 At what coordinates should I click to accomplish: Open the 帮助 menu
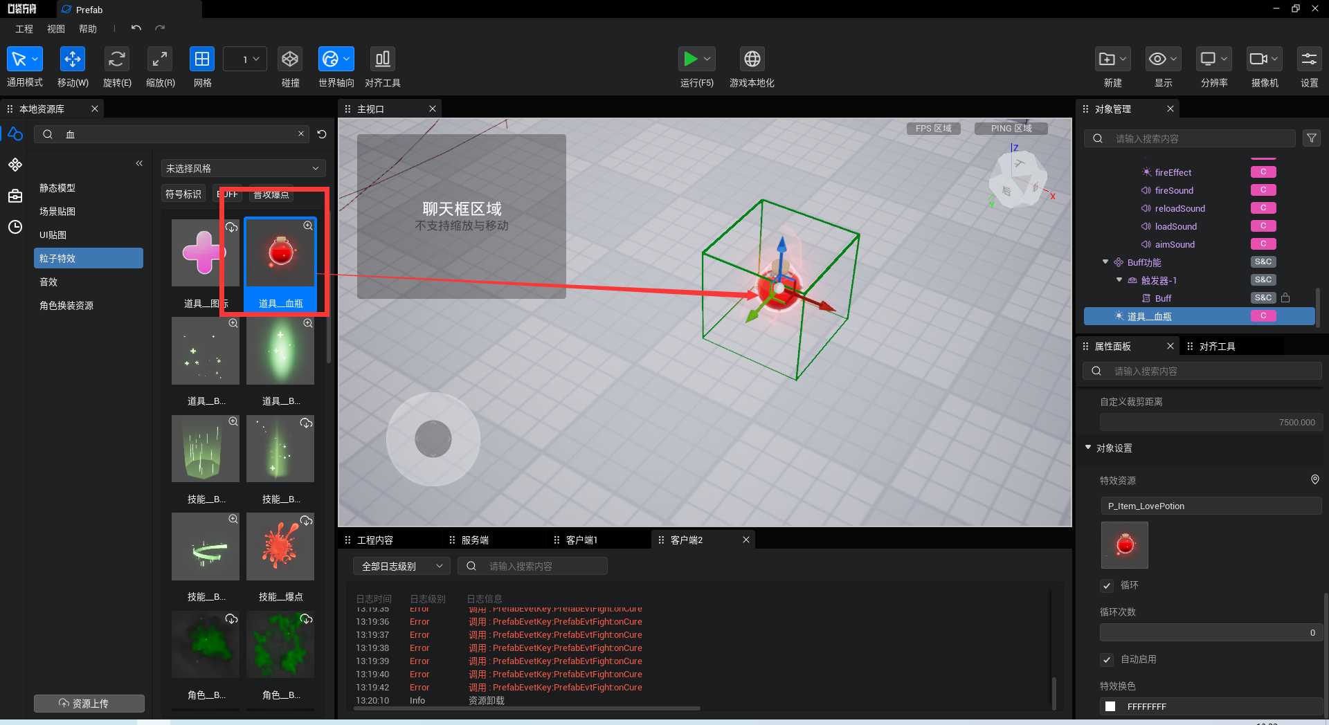88,29
